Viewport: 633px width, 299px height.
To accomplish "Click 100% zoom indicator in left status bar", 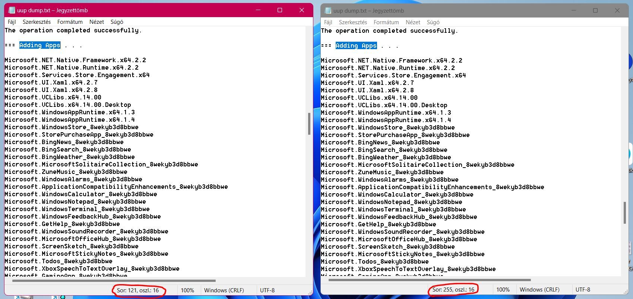I will tap(187, 290).
